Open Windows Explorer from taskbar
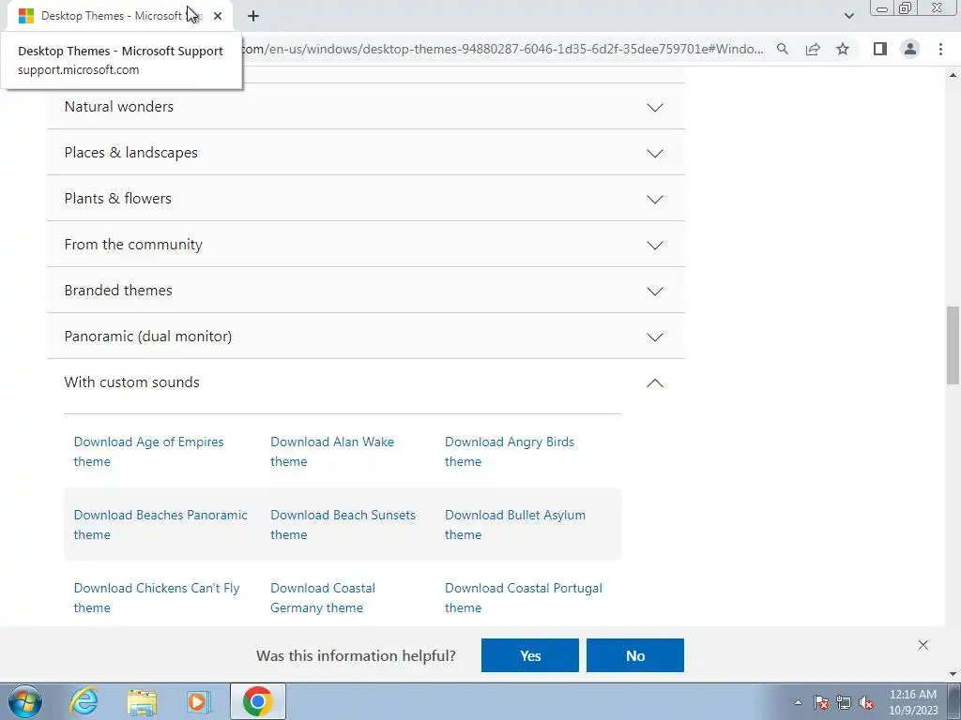 [x=142, y=702]
